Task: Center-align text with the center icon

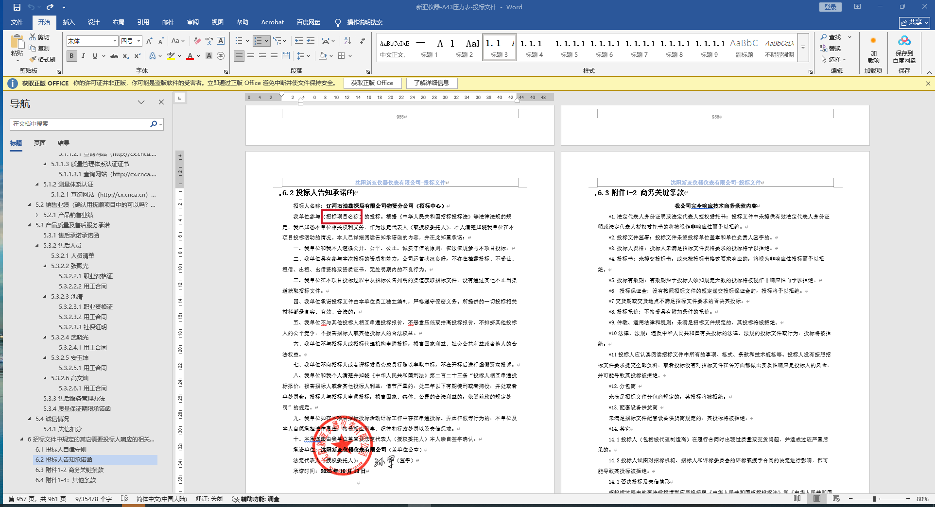Action: [x=251, y=56]
